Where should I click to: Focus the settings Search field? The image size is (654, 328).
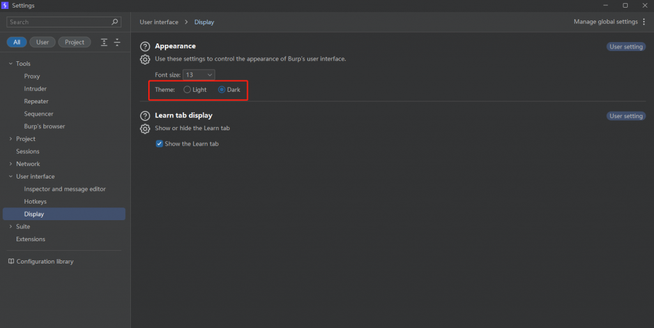coord(57,22)
